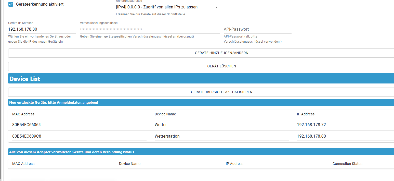Select the IPv4 0.0.0.0 listening address field

pos(163,7)
